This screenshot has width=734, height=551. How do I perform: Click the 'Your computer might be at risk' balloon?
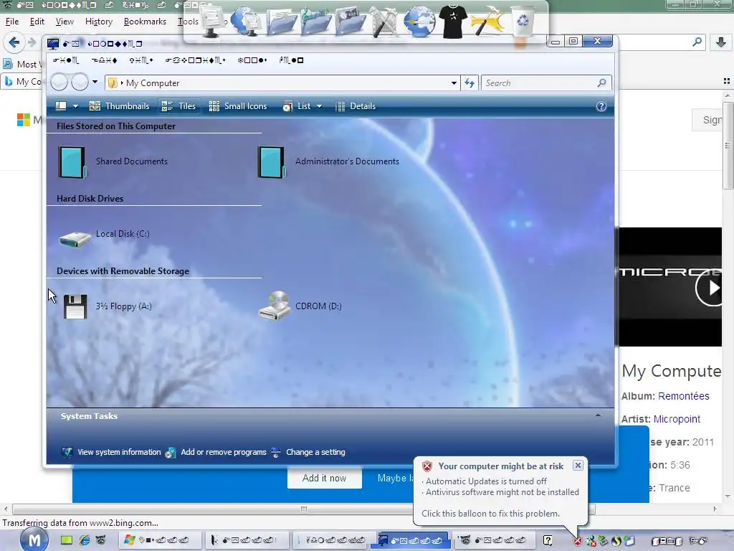coord(500,490)
